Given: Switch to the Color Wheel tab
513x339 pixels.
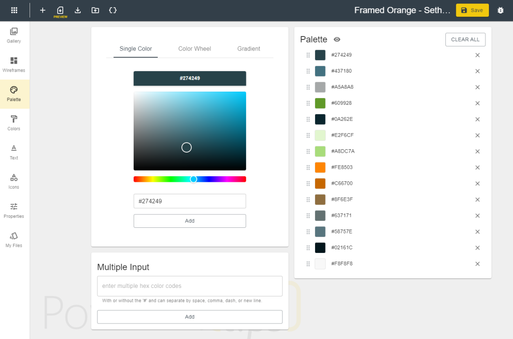Looking at the screenshot, I should [194, 49].
